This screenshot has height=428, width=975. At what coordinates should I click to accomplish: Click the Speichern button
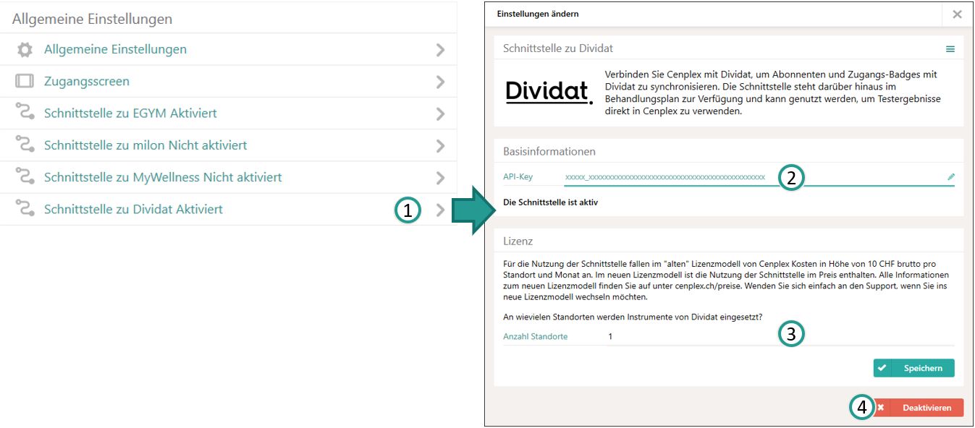point(913,368)
